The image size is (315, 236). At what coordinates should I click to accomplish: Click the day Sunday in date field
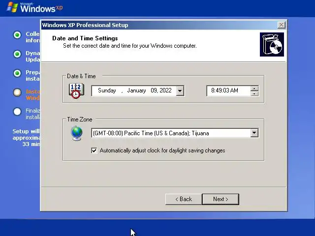tap(107, 90)
